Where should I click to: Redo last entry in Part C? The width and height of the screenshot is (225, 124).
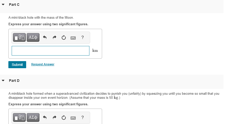coord(54,38)
